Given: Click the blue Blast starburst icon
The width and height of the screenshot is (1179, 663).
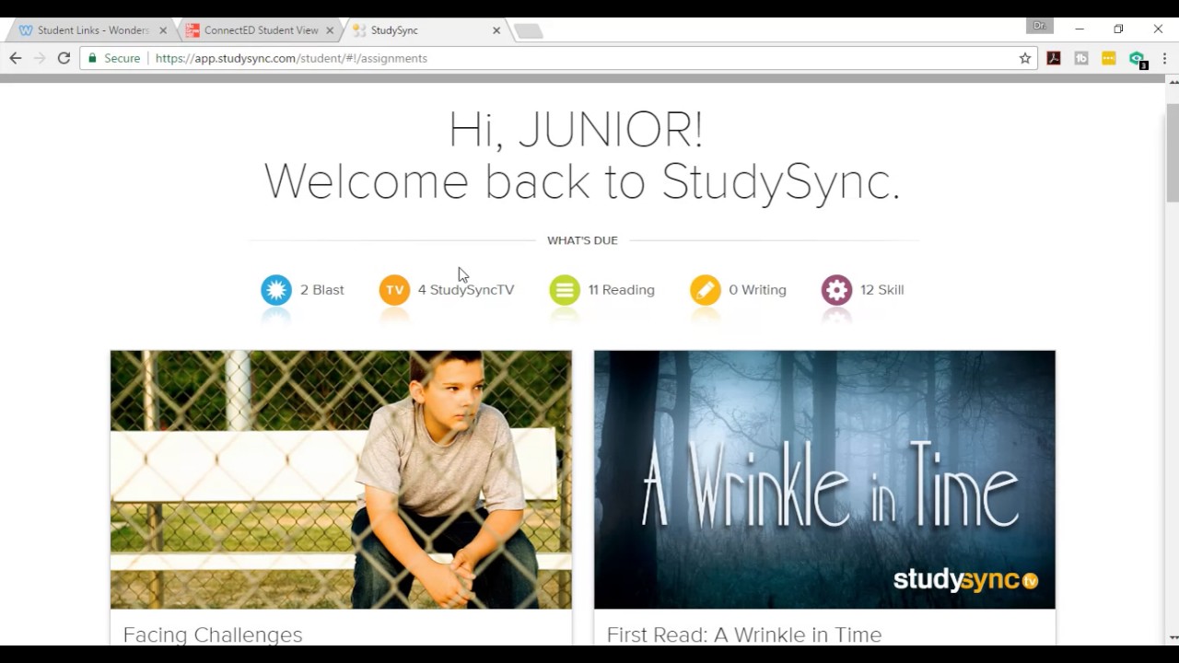Looking at the screenshot, I should [276, 290].
